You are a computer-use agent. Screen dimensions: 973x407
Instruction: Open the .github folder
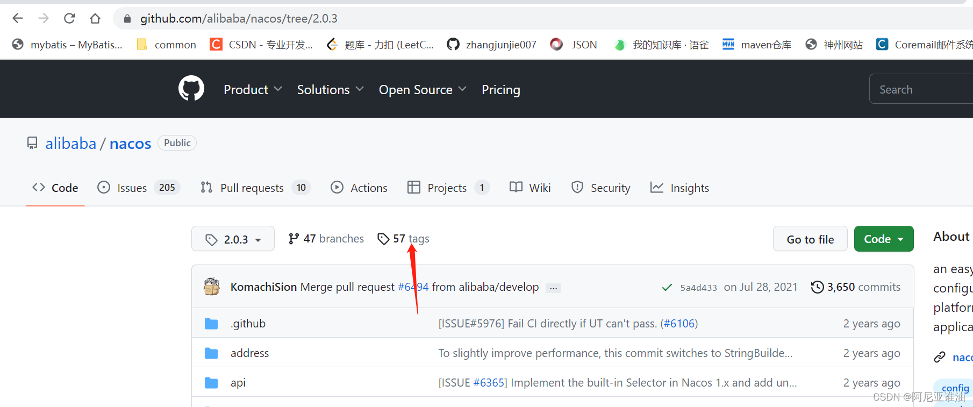pyautogui.click(x=248, y=323)
